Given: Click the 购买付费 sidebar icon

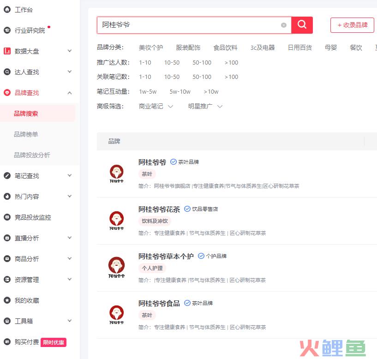Looking at the screenshot, I should pos(7,341).
